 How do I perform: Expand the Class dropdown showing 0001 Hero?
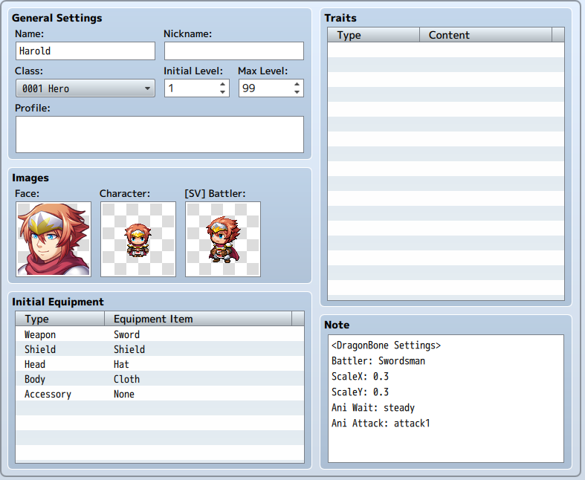pos(85,88)
